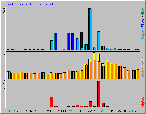The image size is (146, 114).
Task: Click the green day 2 label on x-axis
Action: 14,111
